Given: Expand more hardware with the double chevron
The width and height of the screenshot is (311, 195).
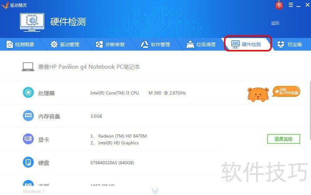Looking at the screenshot, I should click(155, 191).
